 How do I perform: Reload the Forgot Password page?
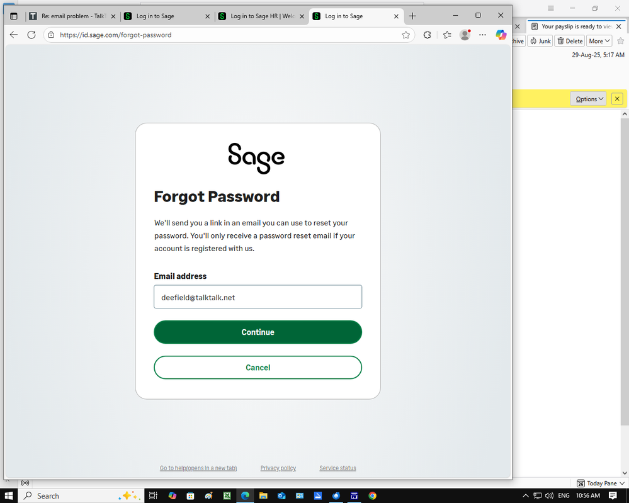coord(31,35)
